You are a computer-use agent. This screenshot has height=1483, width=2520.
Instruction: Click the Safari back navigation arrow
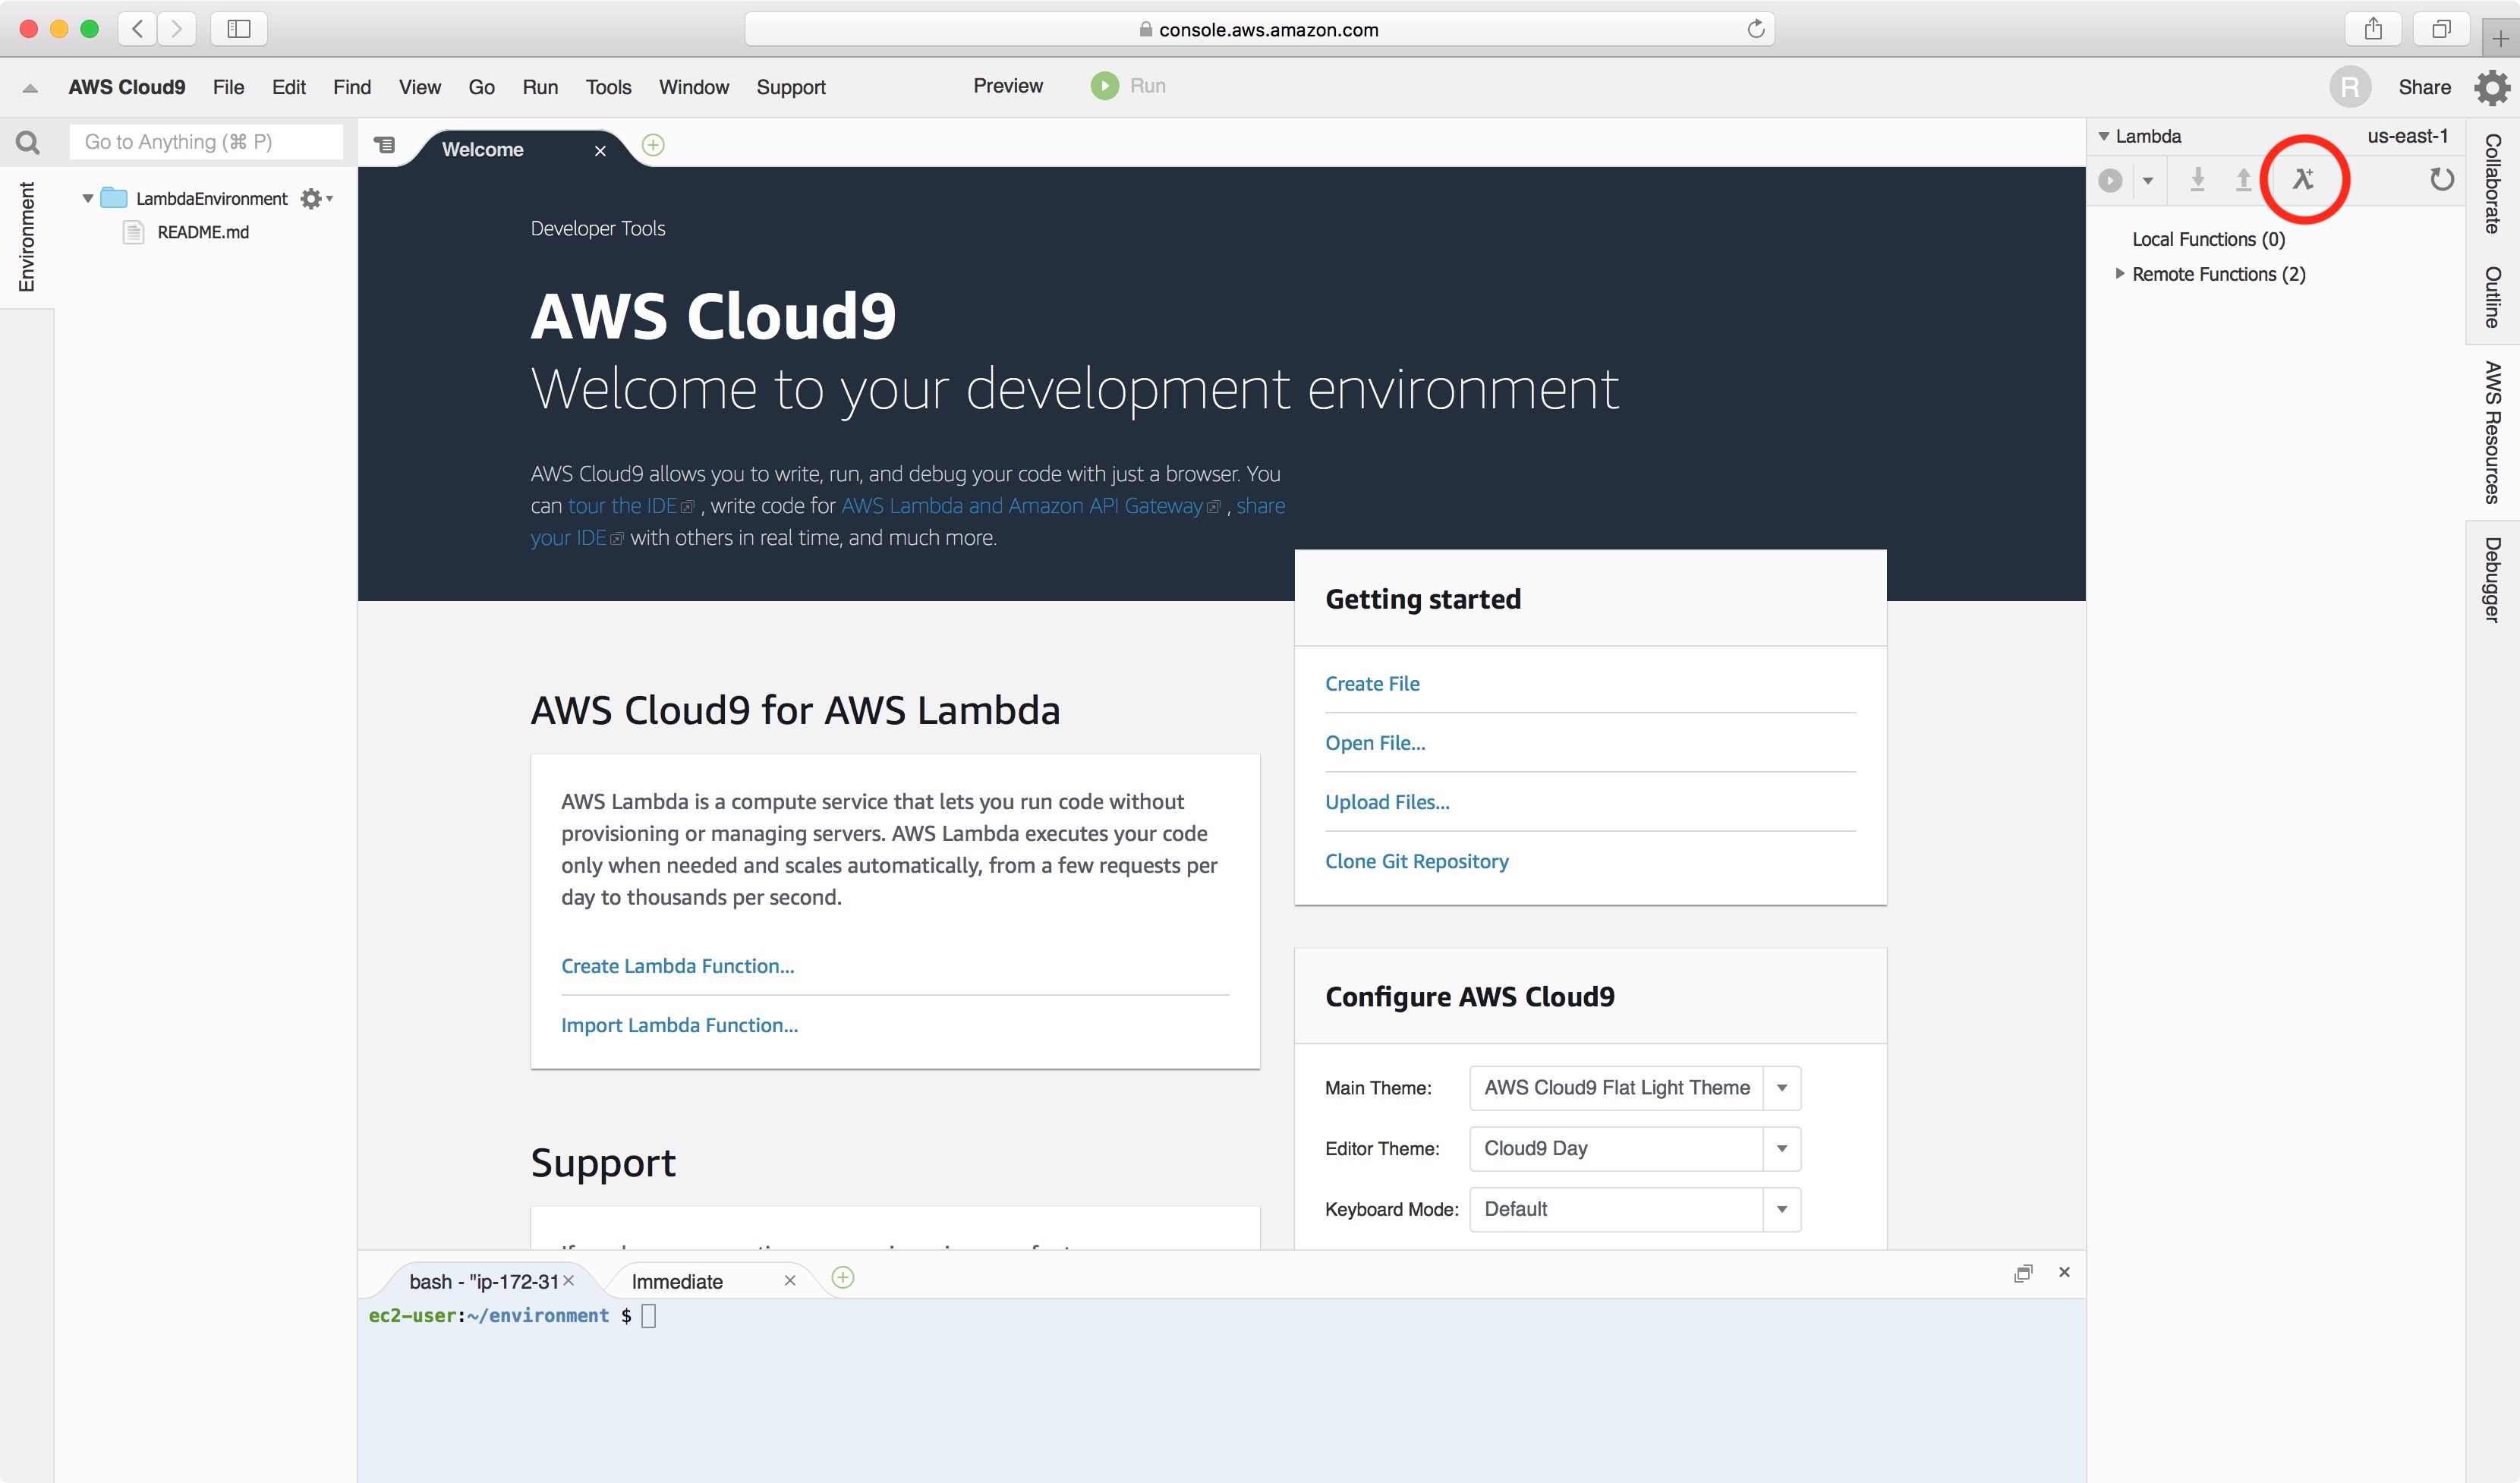138,29
